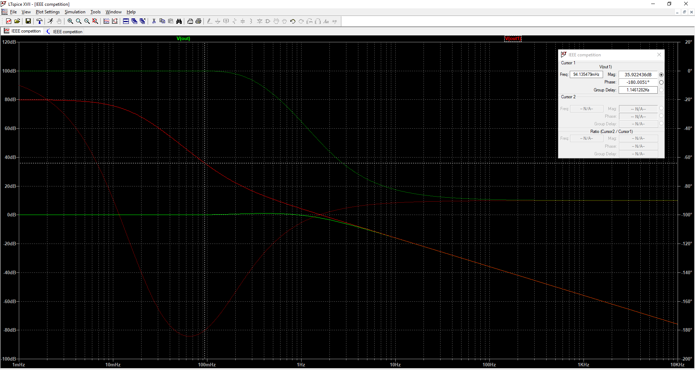Screen dimensions: 695x370
Task: Click the Component AND-gate icon
Action: [x=268, y=21]
